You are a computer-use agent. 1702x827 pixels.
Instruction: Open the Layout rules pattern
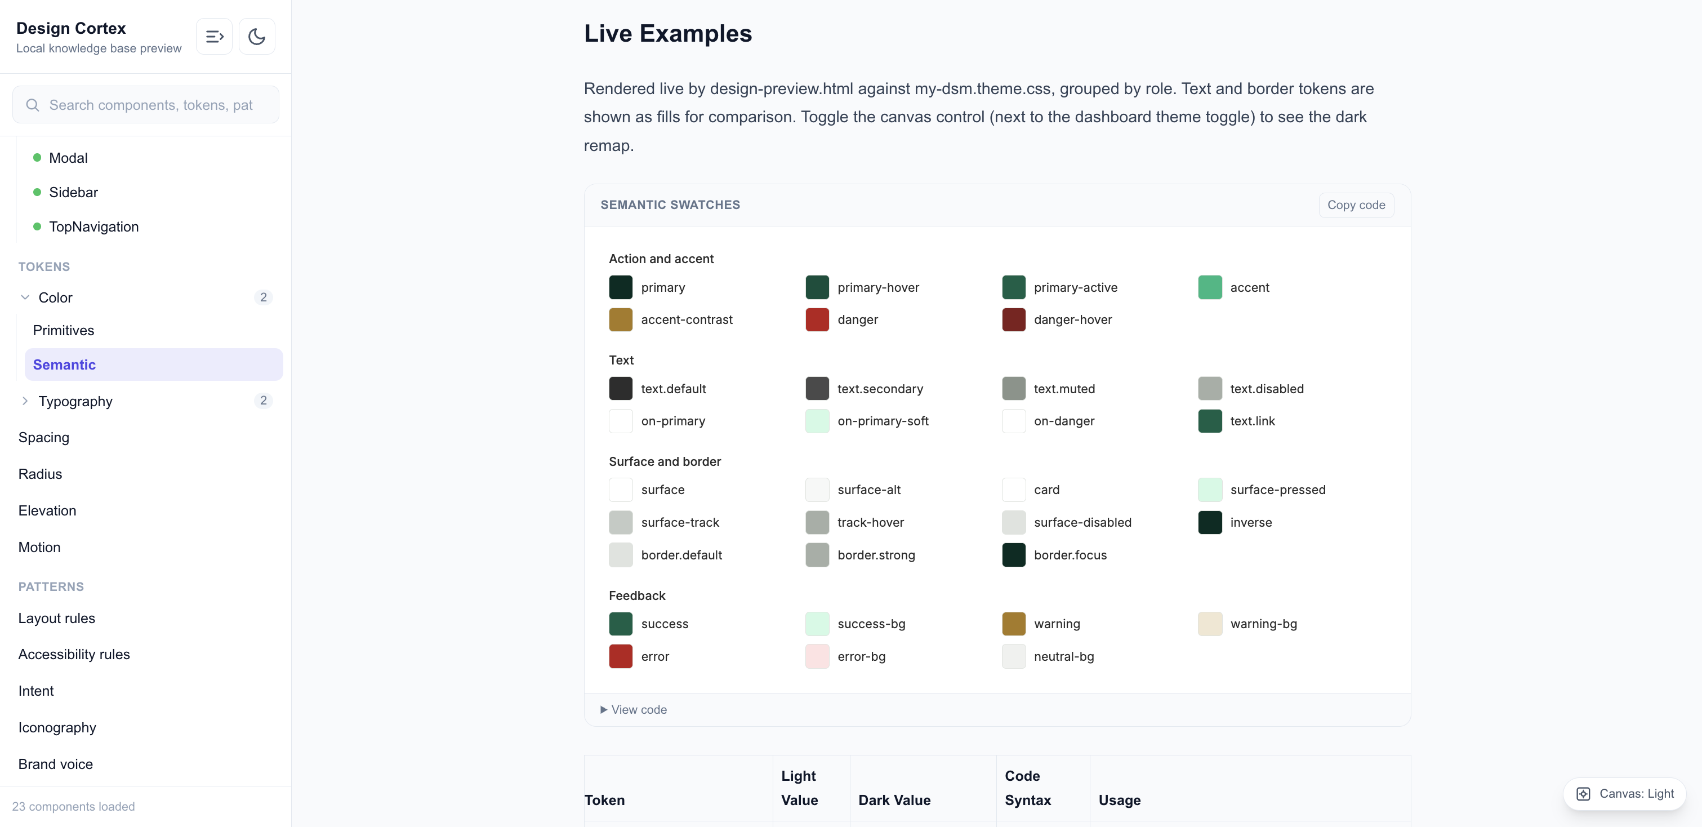coord(57,619)
